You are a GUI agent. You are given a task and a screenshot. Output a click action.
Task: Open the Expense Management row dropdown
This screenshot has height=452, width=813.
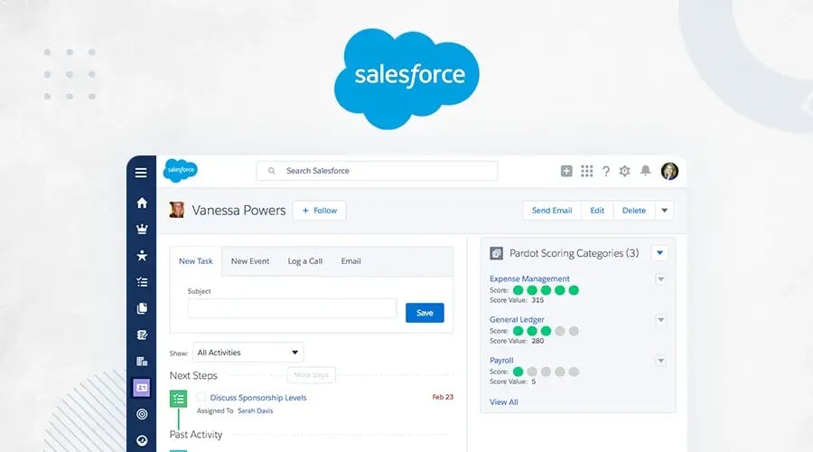click(660, 279)
